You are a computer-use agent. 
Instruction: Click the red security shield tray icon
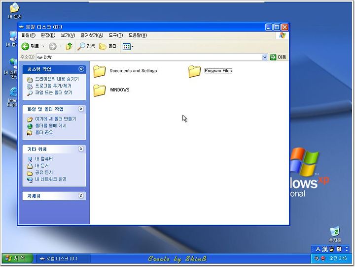coord(323,258)
